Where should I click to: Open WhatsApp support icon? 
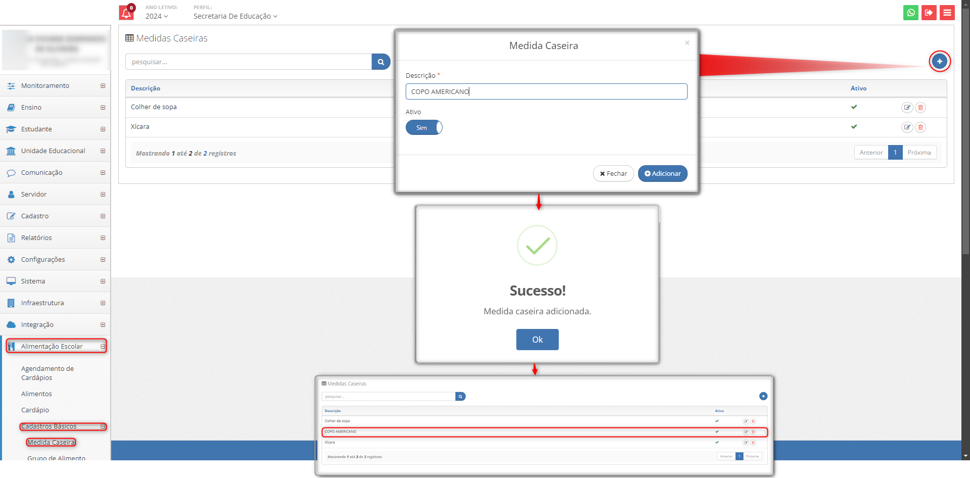tap(911, 13)
